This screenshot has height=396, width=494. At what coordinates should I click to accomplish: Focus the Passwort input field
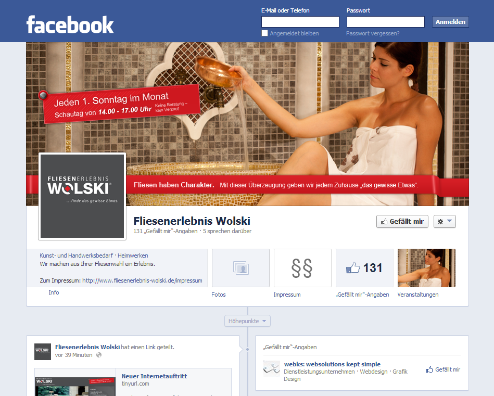[x=386, y=22]
